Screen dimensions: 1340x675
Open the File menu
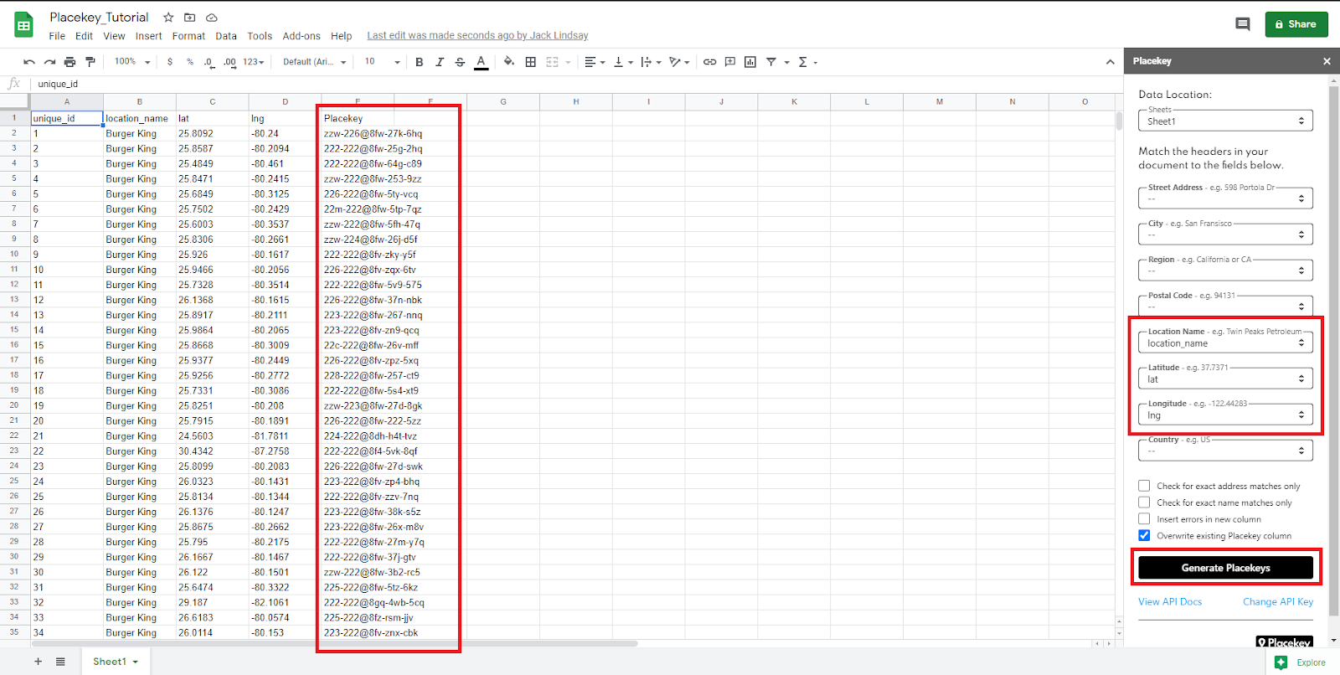(x=57, y=36)
